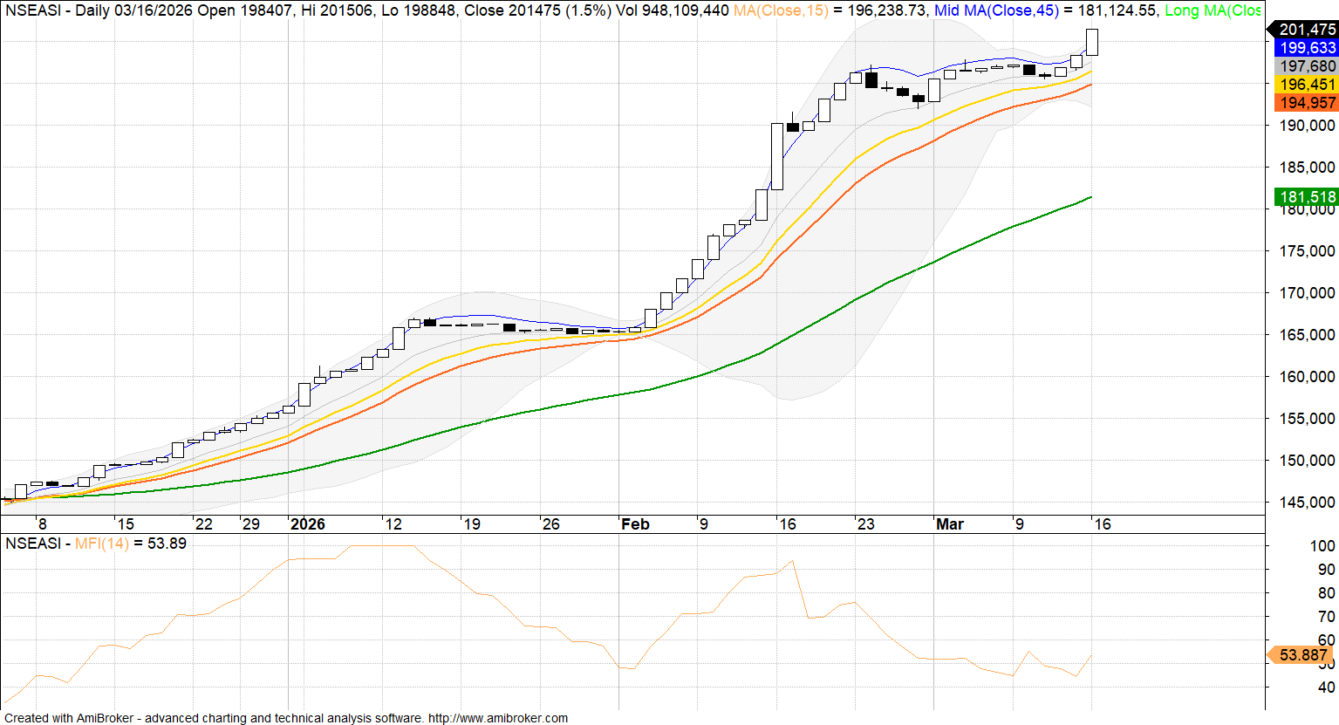Image resolution: width=1339 pixels, height=725 pixels.
Task: Click the Feb month marker on date axis
Action: 635,524
